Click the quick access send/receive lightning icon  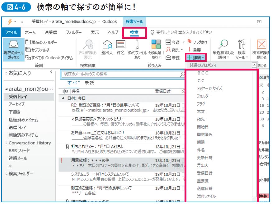coord(10,22)
